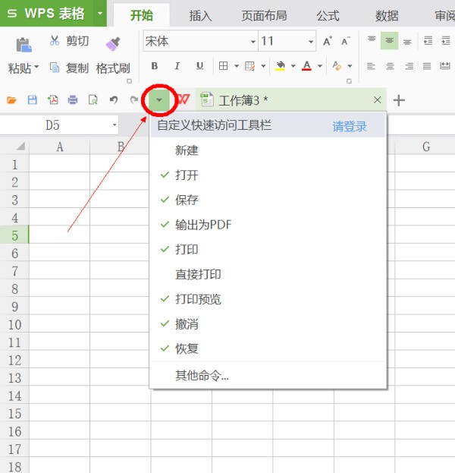This screenshot has width=455, height=473.
Task: Click the red WPS home icon
Action: (184, 99)
